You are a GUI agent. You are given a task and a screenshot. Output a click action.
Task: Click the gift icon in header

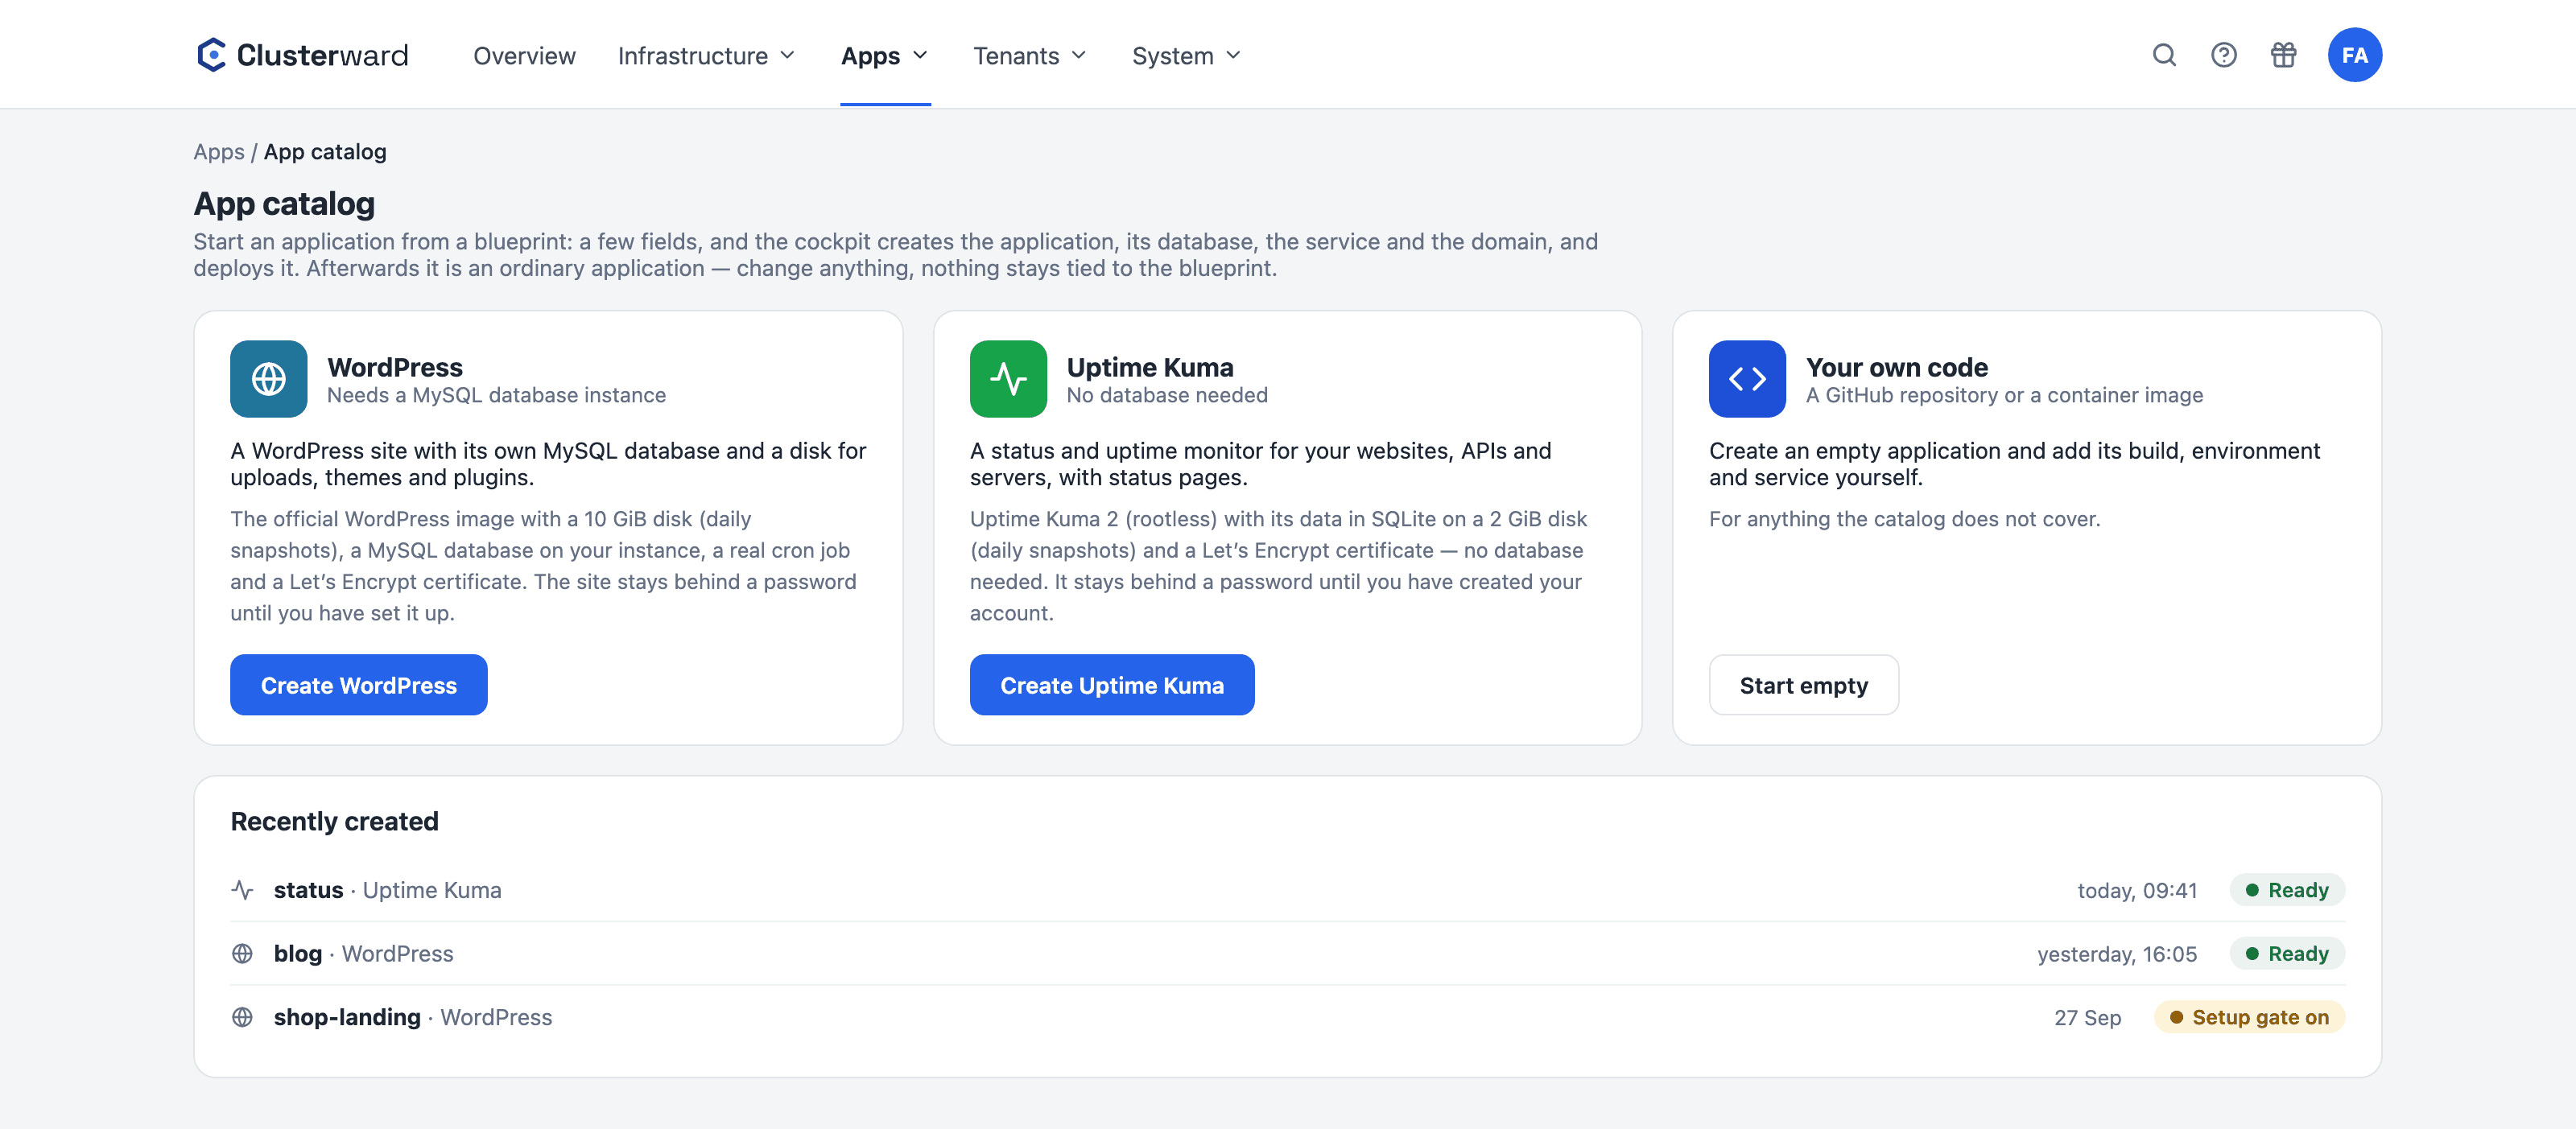click(2283, 55)
